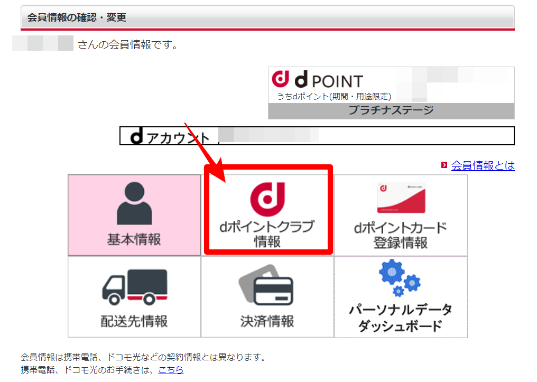Select 配送先情報 label

tap(134, 321)
